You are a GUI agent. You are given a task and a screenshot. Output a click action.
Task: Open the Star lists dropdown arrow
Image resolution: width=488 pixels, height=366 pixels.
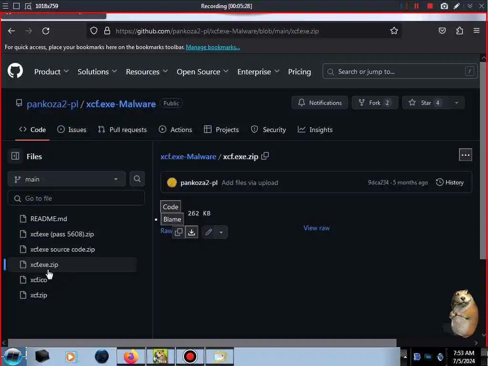tap(456, 103)
